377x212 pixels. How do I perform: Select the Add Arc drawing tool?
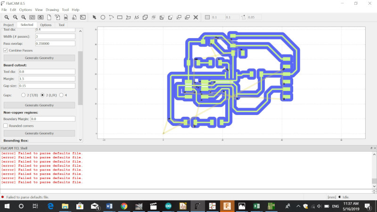pos(111,17)
